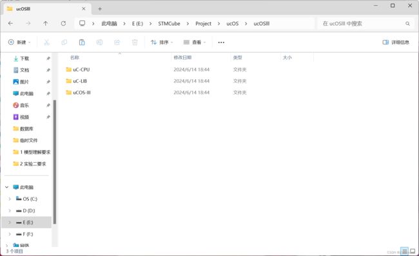Click the uC-CPU modified date cell
The image size is (419, 256).
tap(191, 69)
